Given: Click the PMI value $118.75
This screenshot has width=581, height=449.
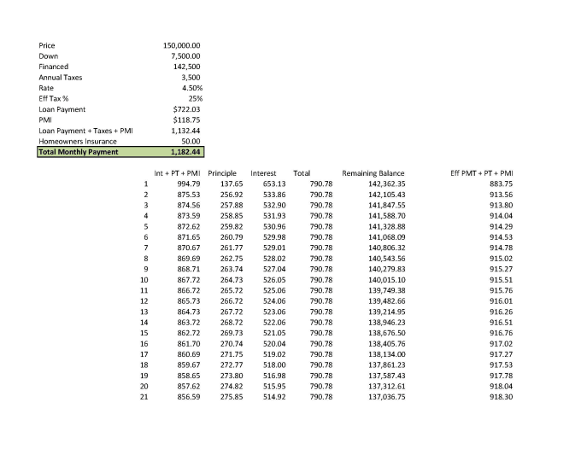Looking at the screenshot, I should 186,120.
